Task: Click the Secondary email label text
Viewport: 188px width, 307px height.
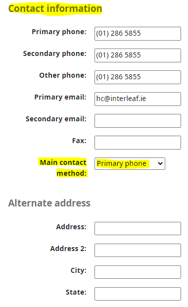Action: click(x=56, y=119)
